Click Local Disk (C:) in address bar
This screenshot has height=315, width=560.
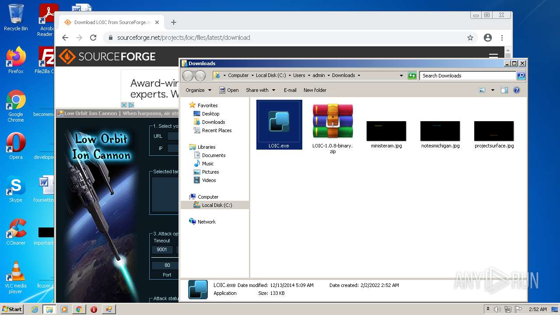point(271,75)
